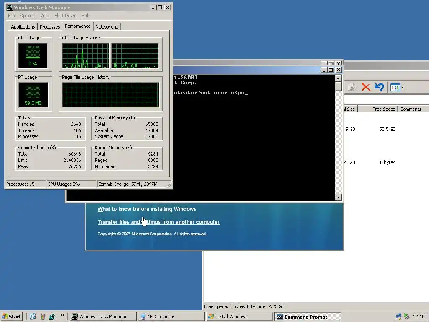
Task: Minimize the Command Prompt window
Action: coord(324,70)
